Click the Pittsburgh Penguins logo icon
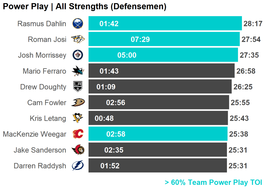265x189 pixels. (77, 118)
